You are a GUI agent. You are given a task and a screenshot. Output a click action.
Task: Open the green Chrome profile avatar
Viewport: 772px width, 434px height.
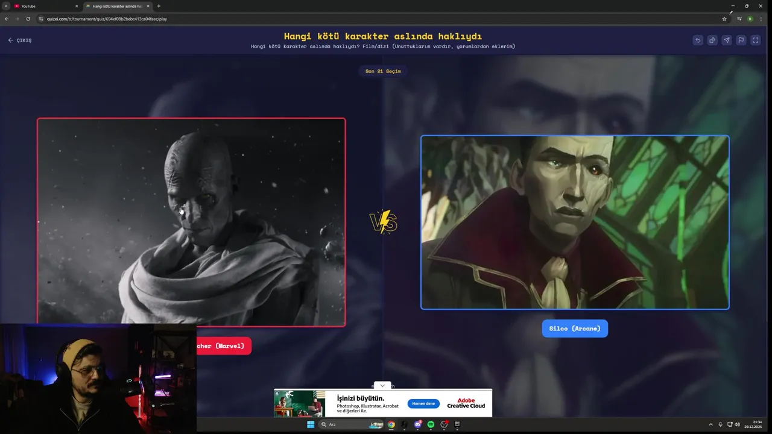[750, 19]
